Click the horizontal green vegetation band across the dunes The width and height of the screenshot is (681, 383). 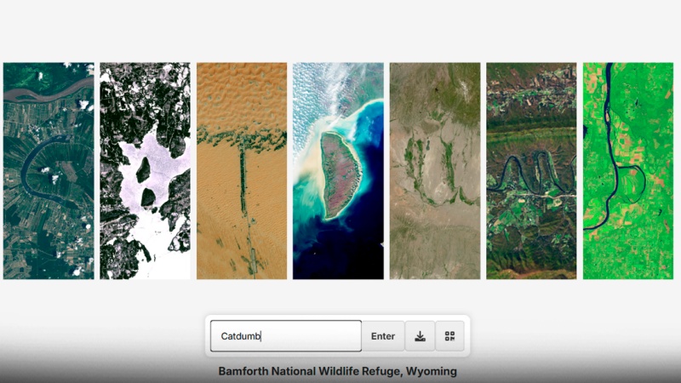click(242, 139)
